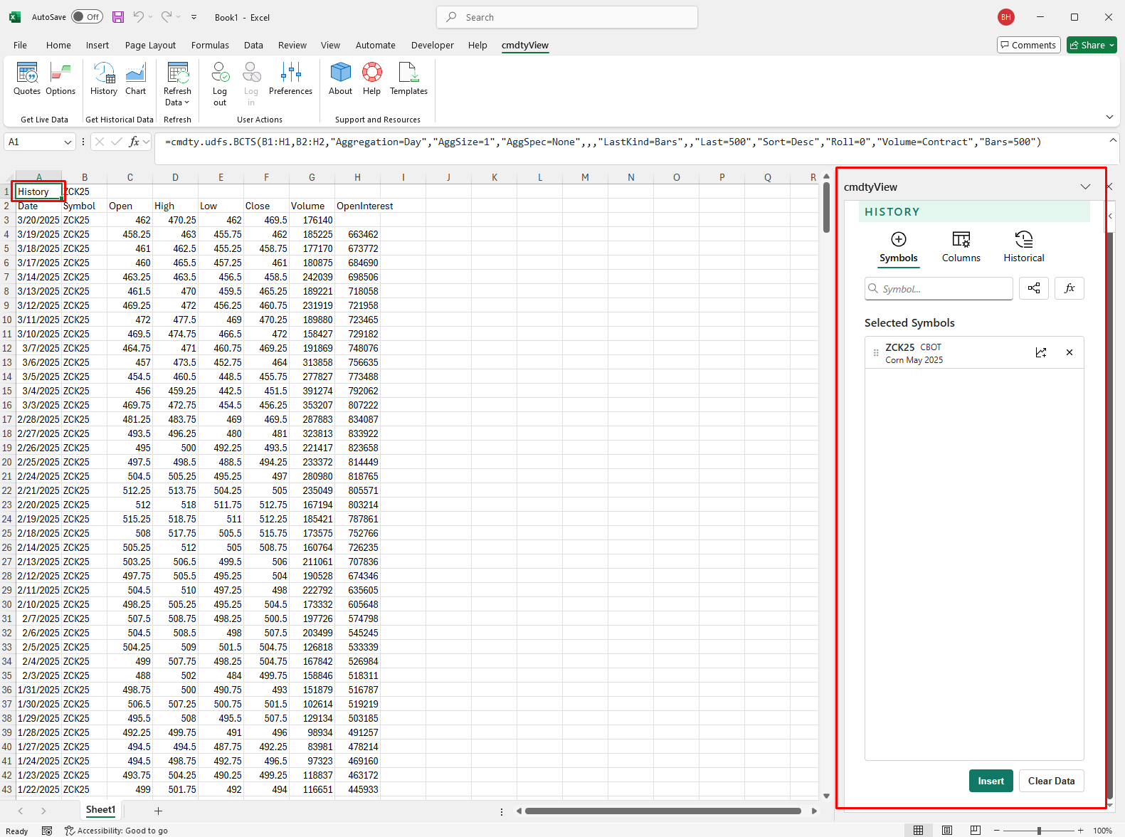Open the Chart tool in ribbon
Screen dimensions: 1125x837
tap(135, 79)
